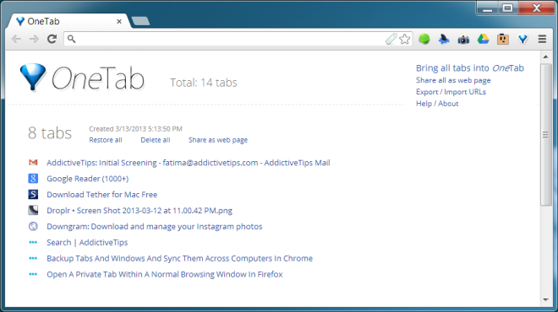The width and height of the screenshot is (558, 312).
Task: Open the Help / About link
Action: (437, 103)
